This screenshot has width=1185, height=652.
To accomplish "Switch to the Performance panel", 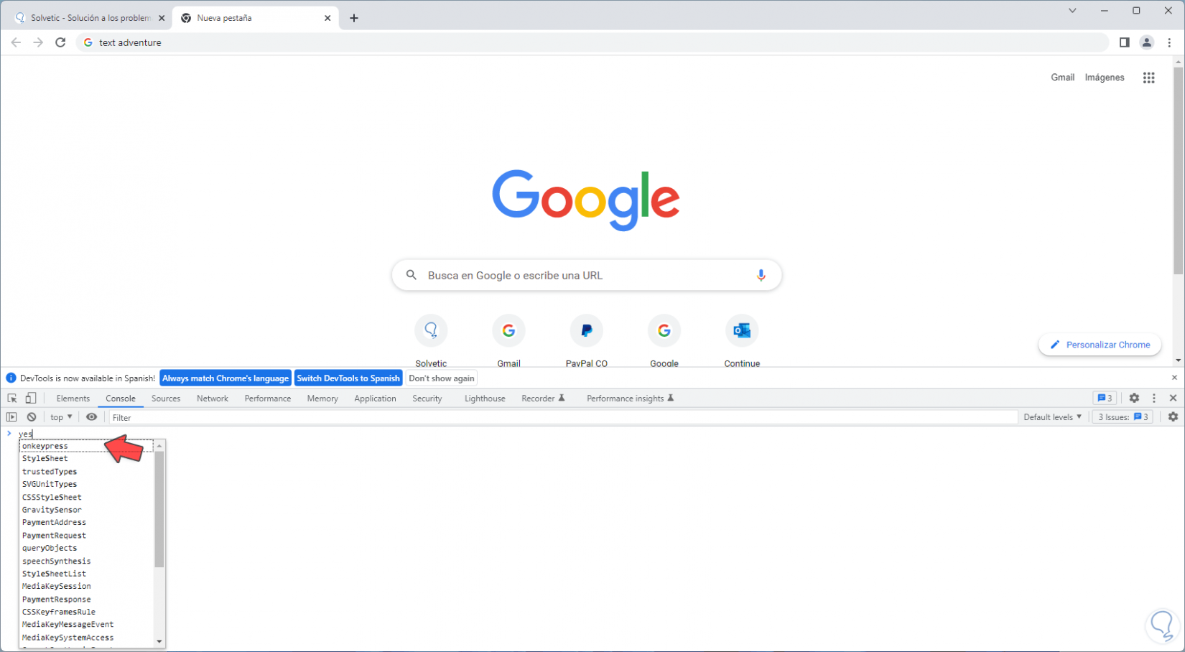I will pos(268,399).
